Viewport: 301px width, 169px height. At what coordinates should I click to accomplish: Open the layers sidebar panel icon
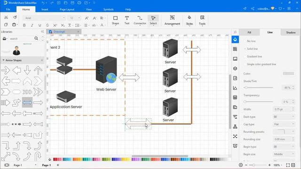(x=235, y=69)
